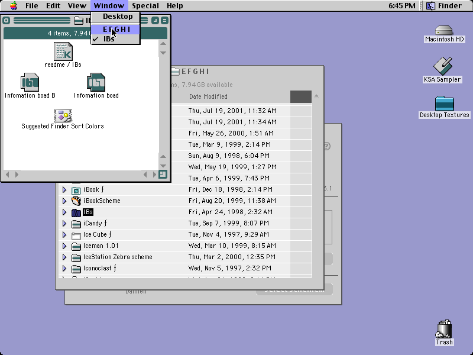This screenshot has width=473, height=355.
Task: Click upper down-arrow of IBs vertical scrollbar
Action: 163,53
